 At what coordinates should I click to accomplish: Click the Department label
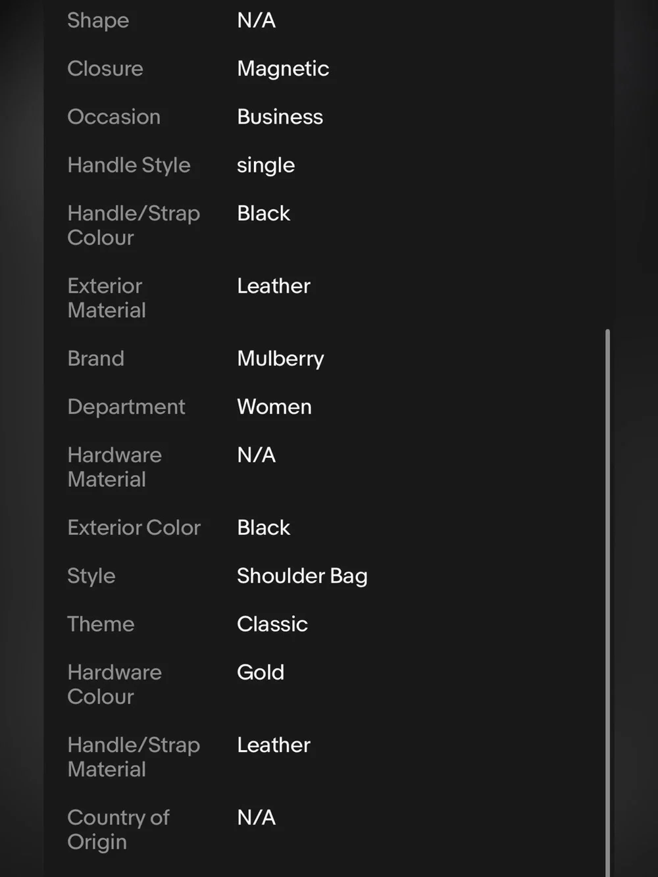coord(126,407)
